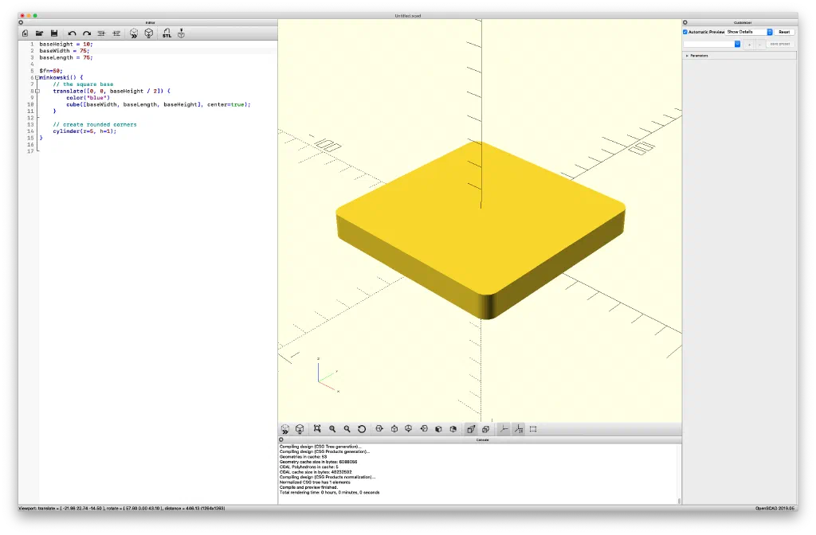Screen dimensions: 816x535
Task: Create a new file from editor toolbar
Action: (x=25, y=33)
